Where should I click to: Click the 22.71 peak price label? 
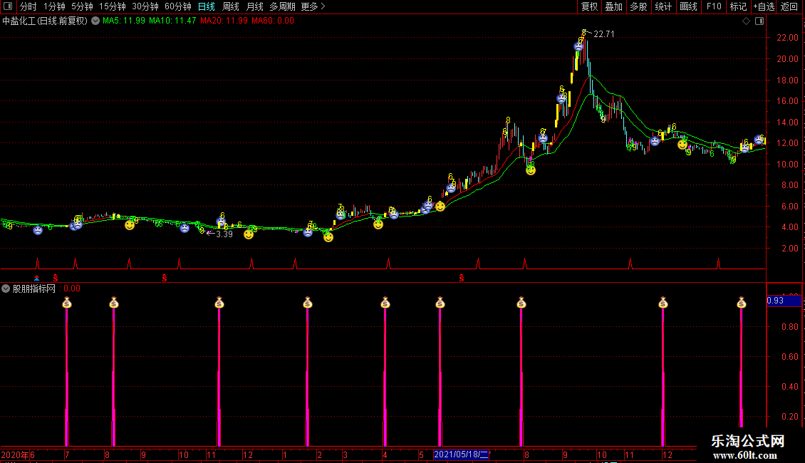click(x=604, y=34)
